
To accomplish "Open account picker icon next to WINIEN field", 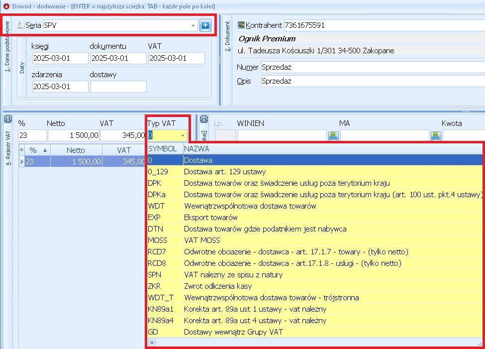I will pos(333,135).
